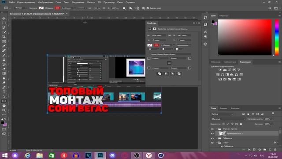The image size is (282, 159).
Task: Open the History panel icon in dock
Action: [x=205, y=18]
